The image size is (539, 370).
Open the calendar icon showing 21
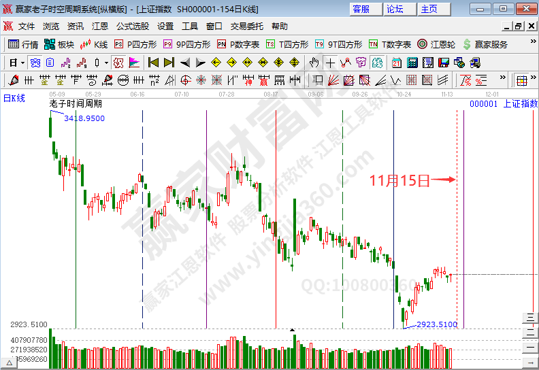pyautogui.click(x=396, y=63)
